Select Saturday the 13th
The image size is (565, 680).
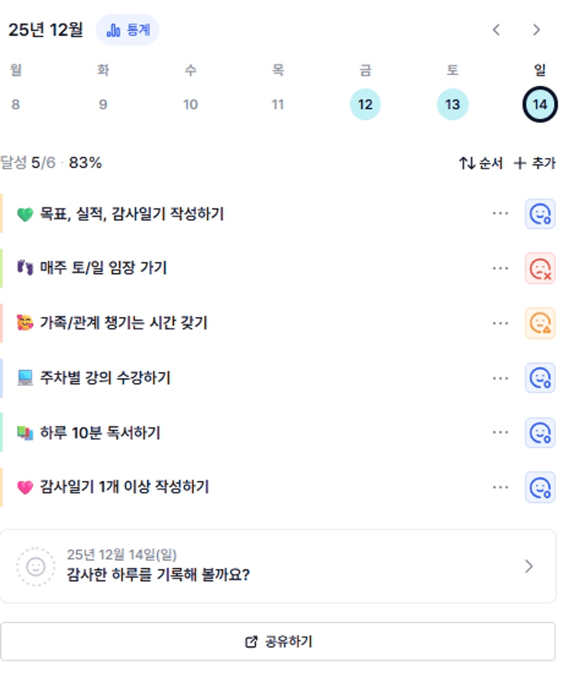click(452, 105)
